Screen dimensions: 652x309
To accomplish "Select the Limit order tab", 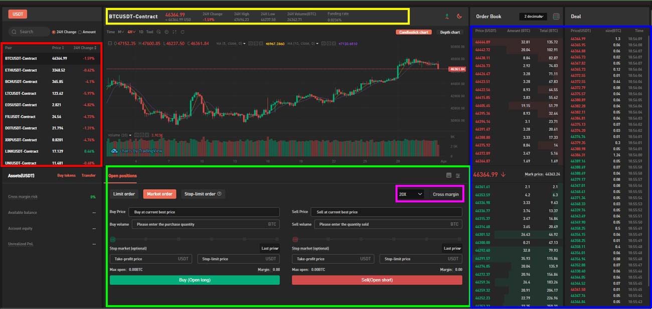I will click(x=124, y=194).
